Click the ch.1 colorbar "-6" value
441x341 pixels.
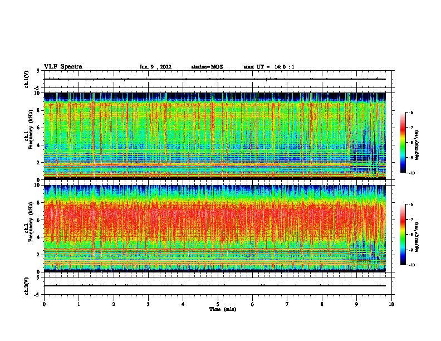(x=411, y=112)
